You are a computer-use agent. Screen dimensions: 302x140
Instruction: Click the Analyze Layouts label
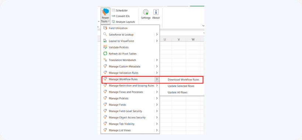coord(125,22)
